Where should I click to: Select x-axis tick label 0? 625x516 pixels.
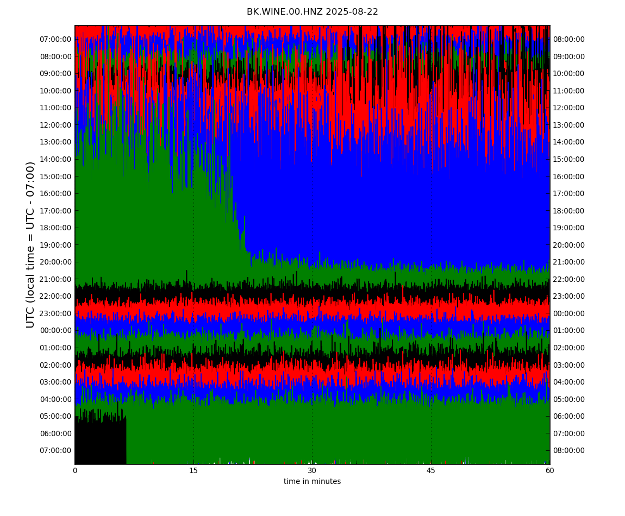pos(75,470)
